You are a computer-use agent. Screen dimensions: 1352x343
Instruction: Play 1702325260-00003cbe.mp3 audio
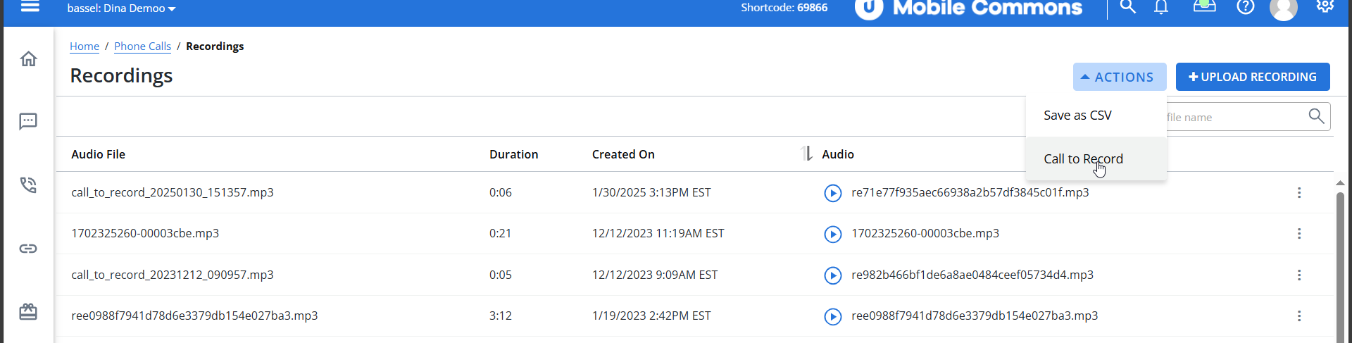833,234
